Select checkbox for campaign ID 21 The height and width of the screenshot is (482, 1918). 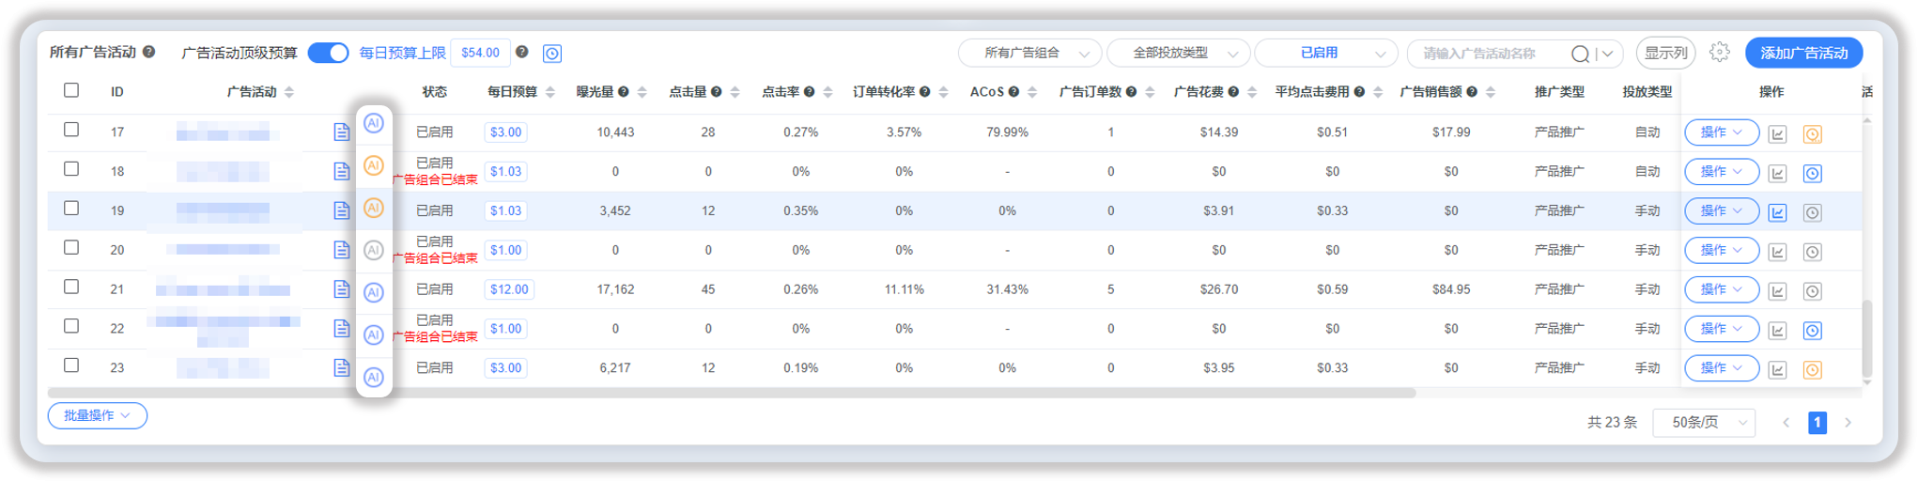coord(71,287)
